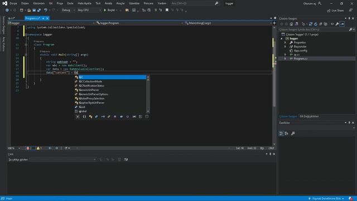Screen dimensions: 357x201
Task: Open the Debug configuration dropdown
Action: pos(68,10)
